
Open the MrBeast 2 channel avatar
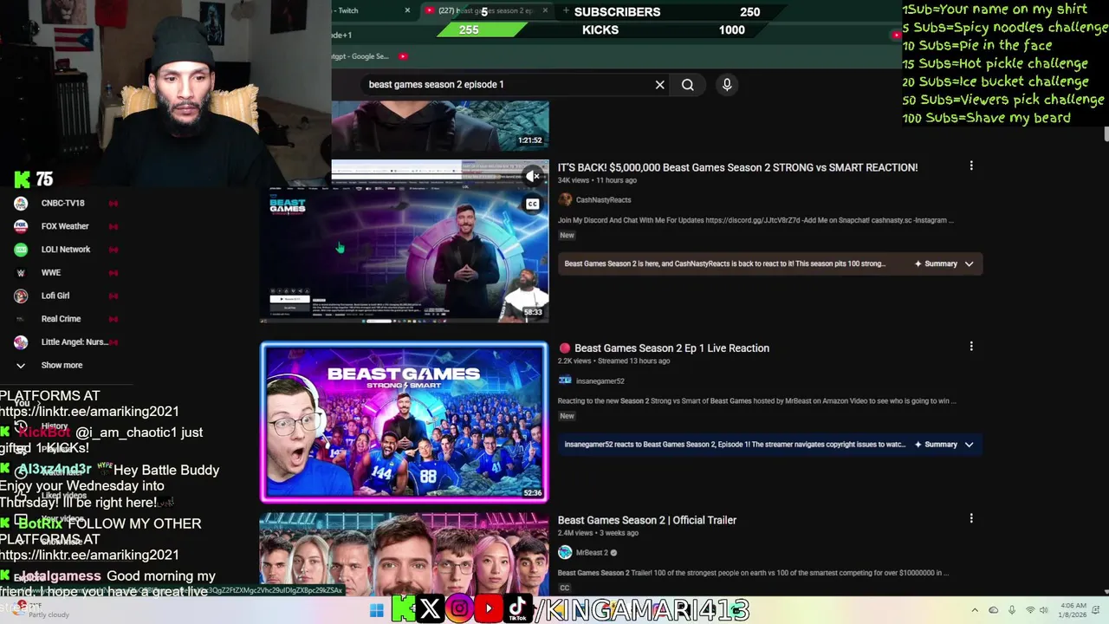coord(565,552)
